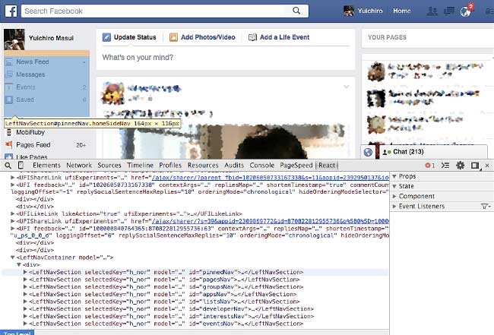Open the friend requests icon

(x=432, y=11)
